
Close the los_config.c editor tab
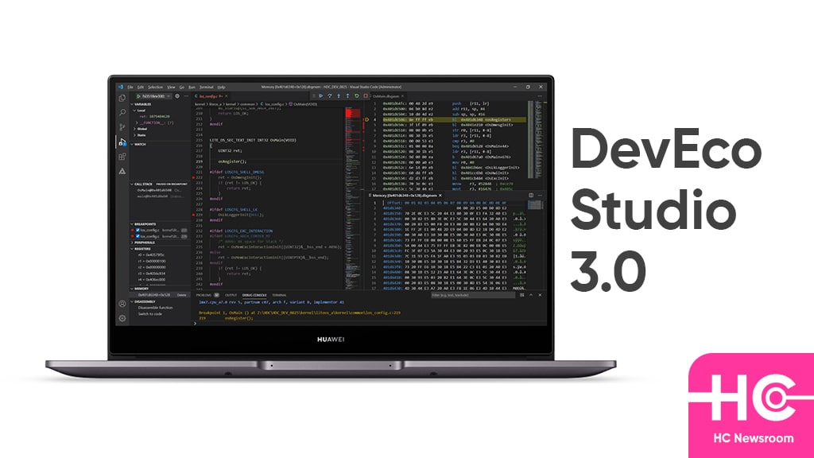click(x=227, y=96)
